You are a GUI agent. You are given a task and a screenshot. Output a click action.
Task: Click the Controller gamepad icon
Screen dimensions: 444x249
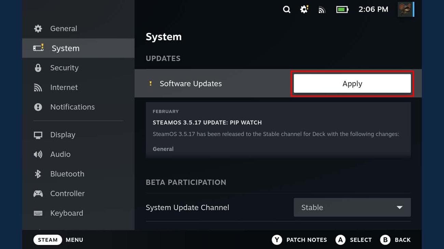coord(38,193)
